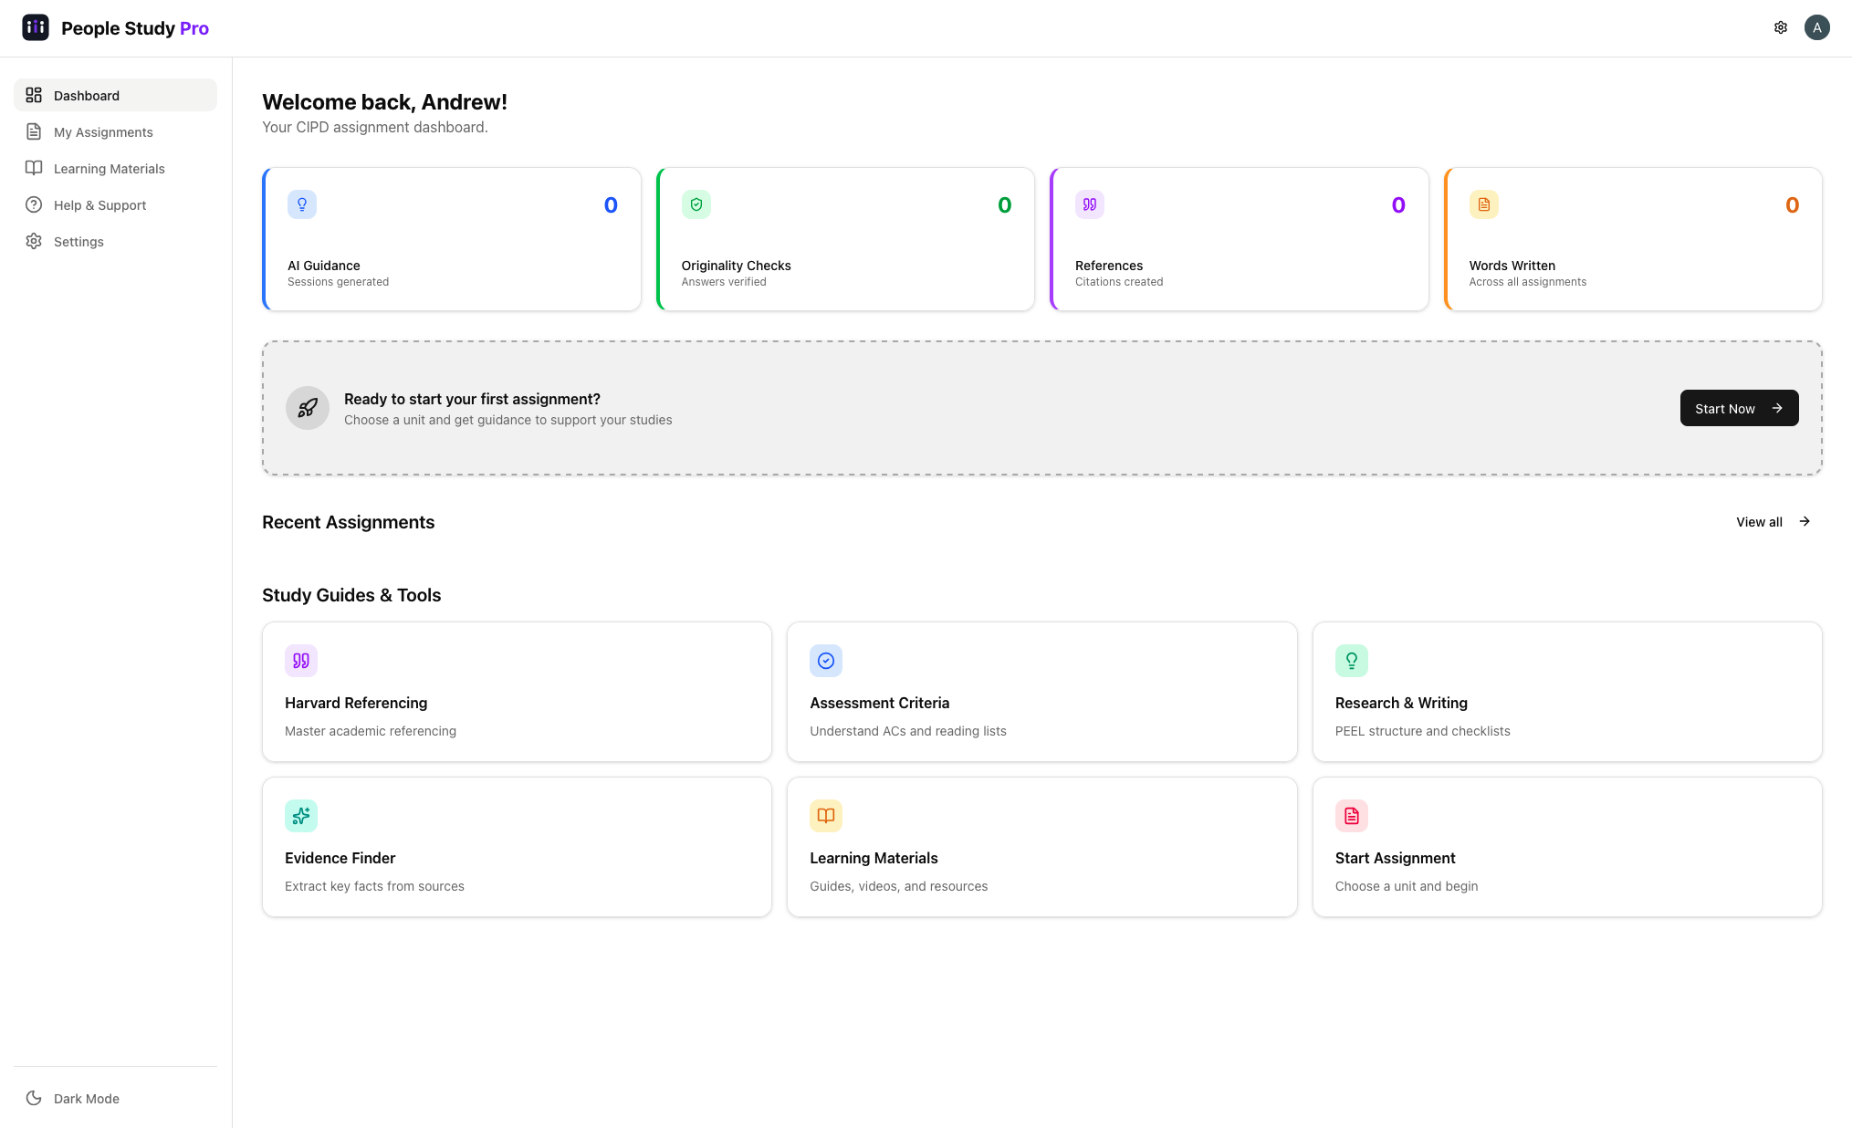Click the People Study Pro logo icon
Viewport: 1852px width, 1128px height.
point(36,27)
